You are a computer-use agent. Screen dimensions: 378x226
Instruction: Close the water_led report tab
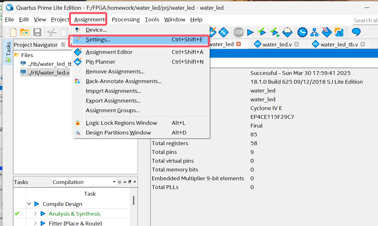(239, 44)
